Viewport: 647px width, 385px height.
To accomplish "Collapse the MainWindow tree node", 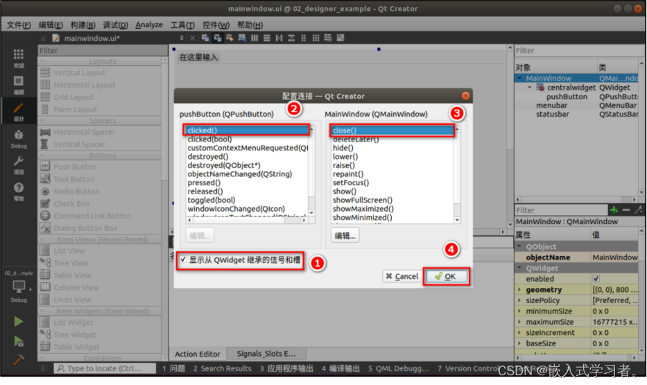I will pos(519,78).
